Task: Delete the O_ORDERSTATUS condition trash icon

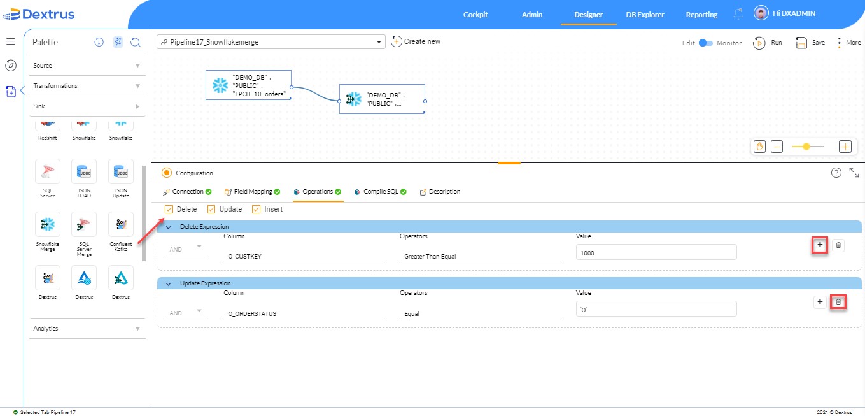Action: pos(838,302)
